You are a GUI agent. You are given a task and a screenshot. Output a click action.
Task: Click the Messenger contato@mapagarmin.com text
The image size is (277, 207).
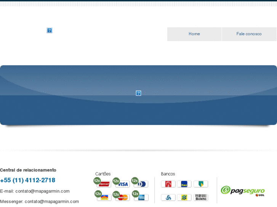click(39, 202)
